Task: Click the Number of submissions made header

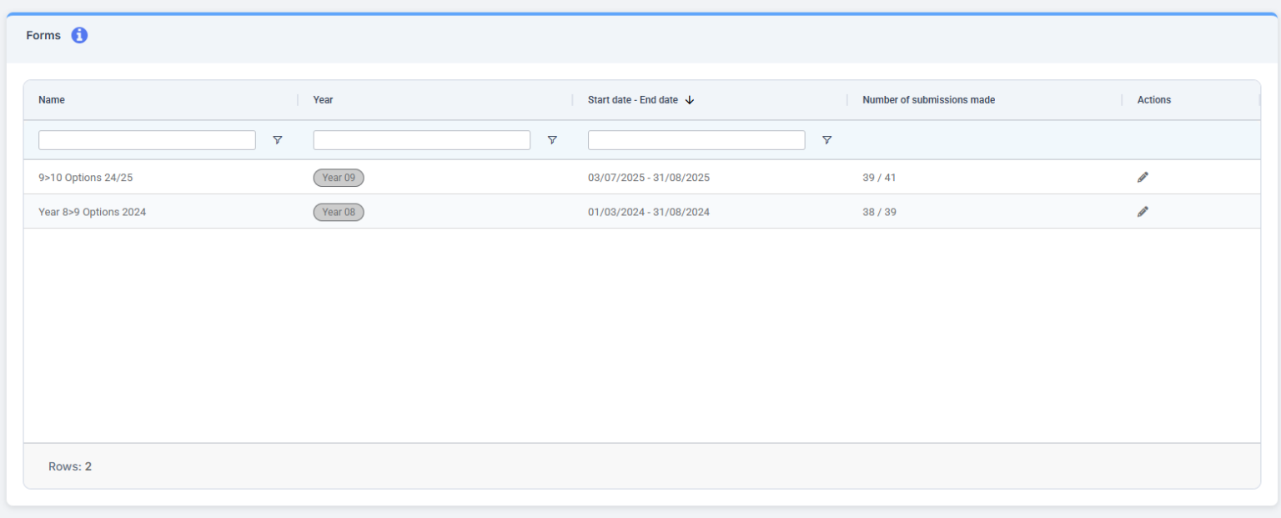Action: point(928,99)
